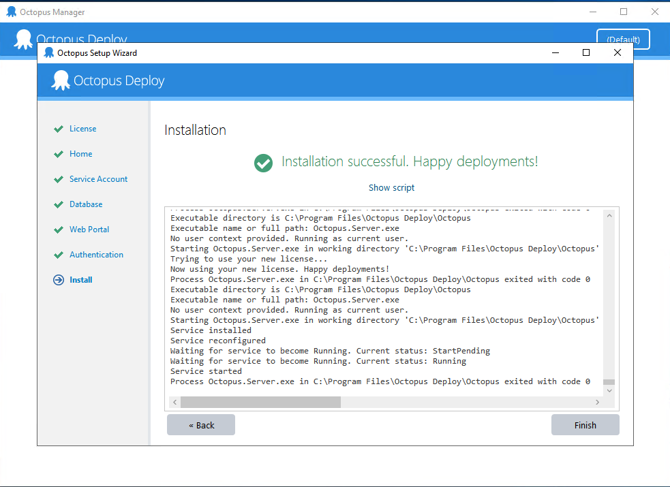Maximize the Octopus Manager window

coord(624,12)
